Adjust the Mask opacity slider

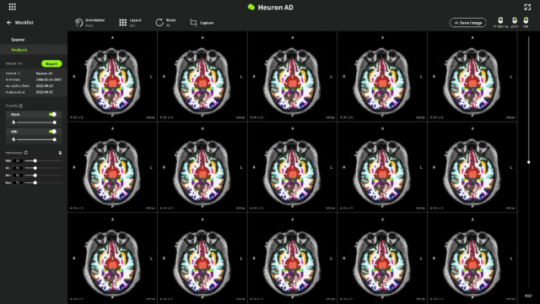click(35, 122)
